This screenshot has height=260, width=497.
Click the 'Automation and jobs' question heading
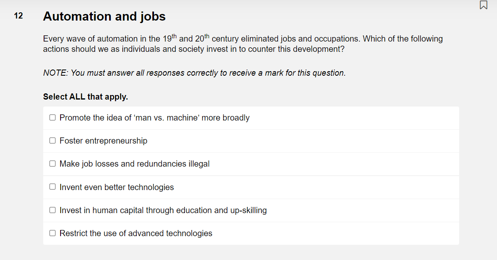pos(104,16)
